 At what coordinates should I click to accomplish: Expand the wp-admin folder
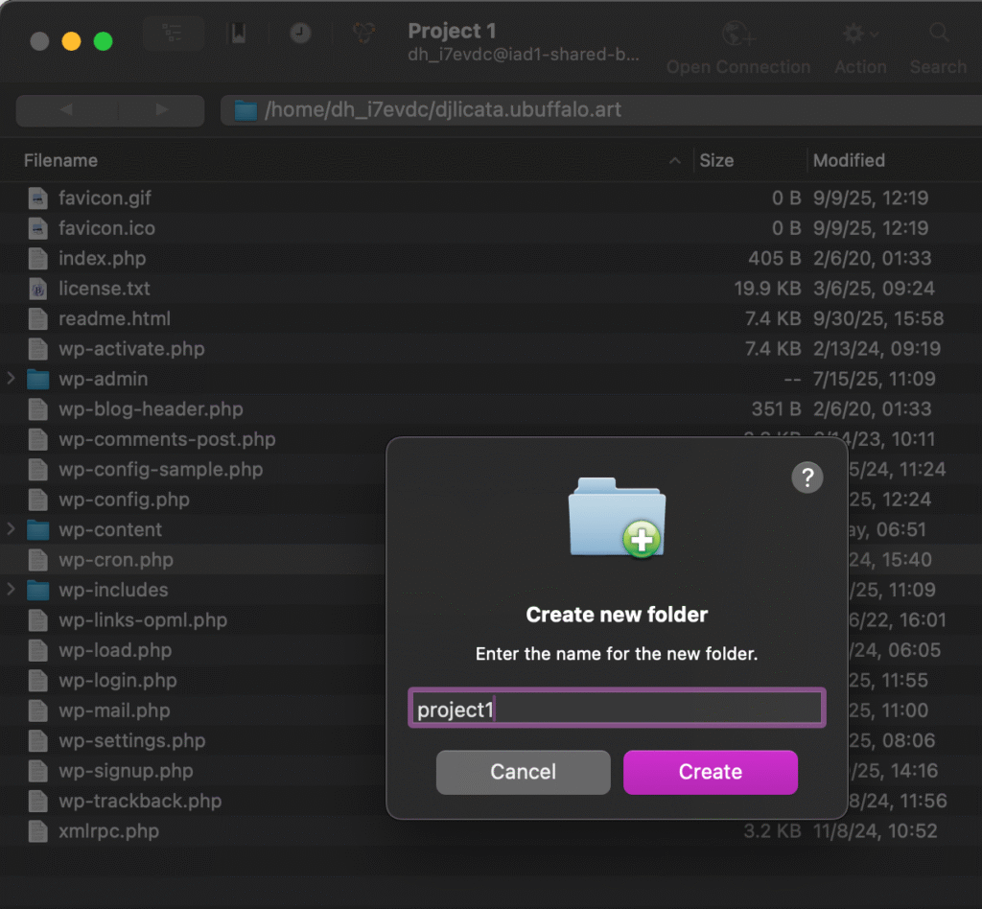[12, 379]
